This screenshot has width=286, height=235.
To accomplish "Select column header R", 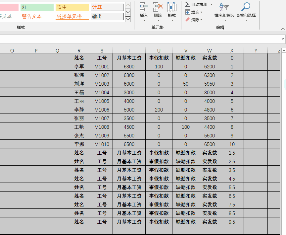I will click(79, 50).
